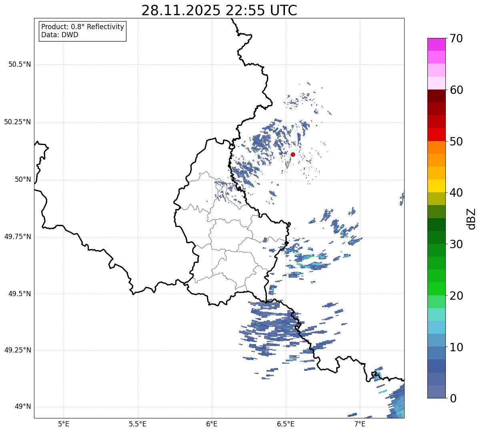Image resolution: width=481 pixels, height=432 pixels.
Task: Click the colorbar tick label 50
Action: pyautogui.click(x=456, y=141)
